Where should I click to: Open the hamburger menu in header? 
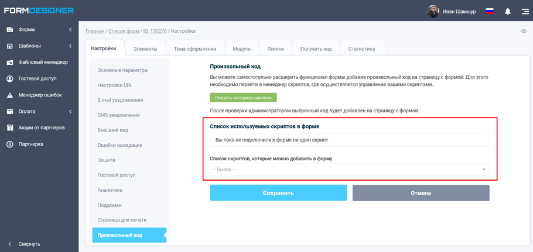525,11
